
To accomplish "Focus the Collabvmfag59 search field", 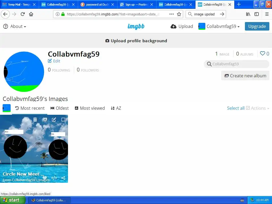I will pos(237,64).
